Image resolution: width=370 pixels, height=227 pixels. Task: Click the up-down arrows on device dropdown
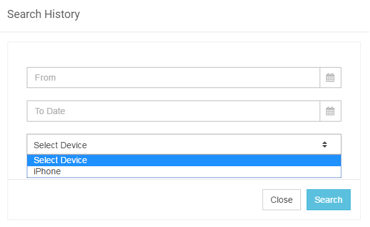point(325,145)
